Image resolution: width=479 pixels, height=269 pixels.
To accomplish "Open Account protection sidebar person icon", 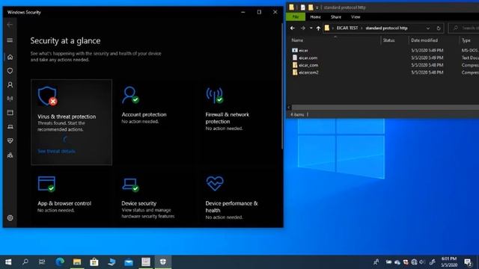I will tap(10, 84).
